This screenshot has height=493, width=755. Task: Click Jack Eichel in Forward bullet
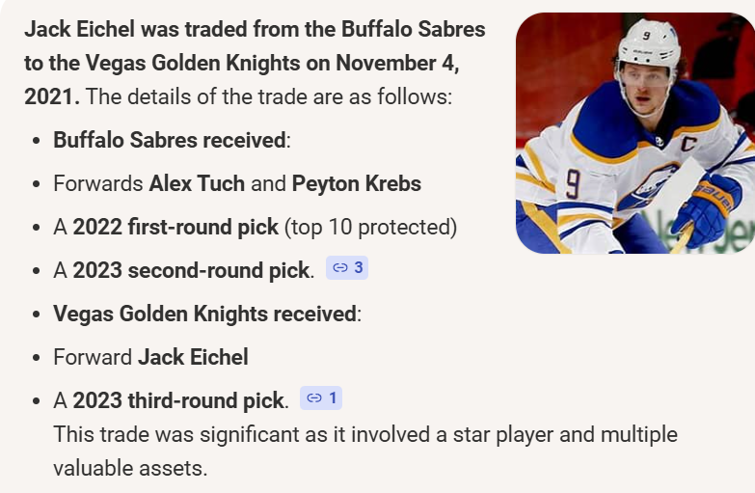(193, 357)
